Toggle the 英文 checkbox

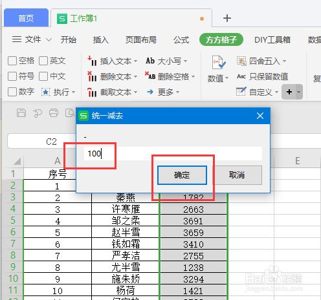[43, 61]
